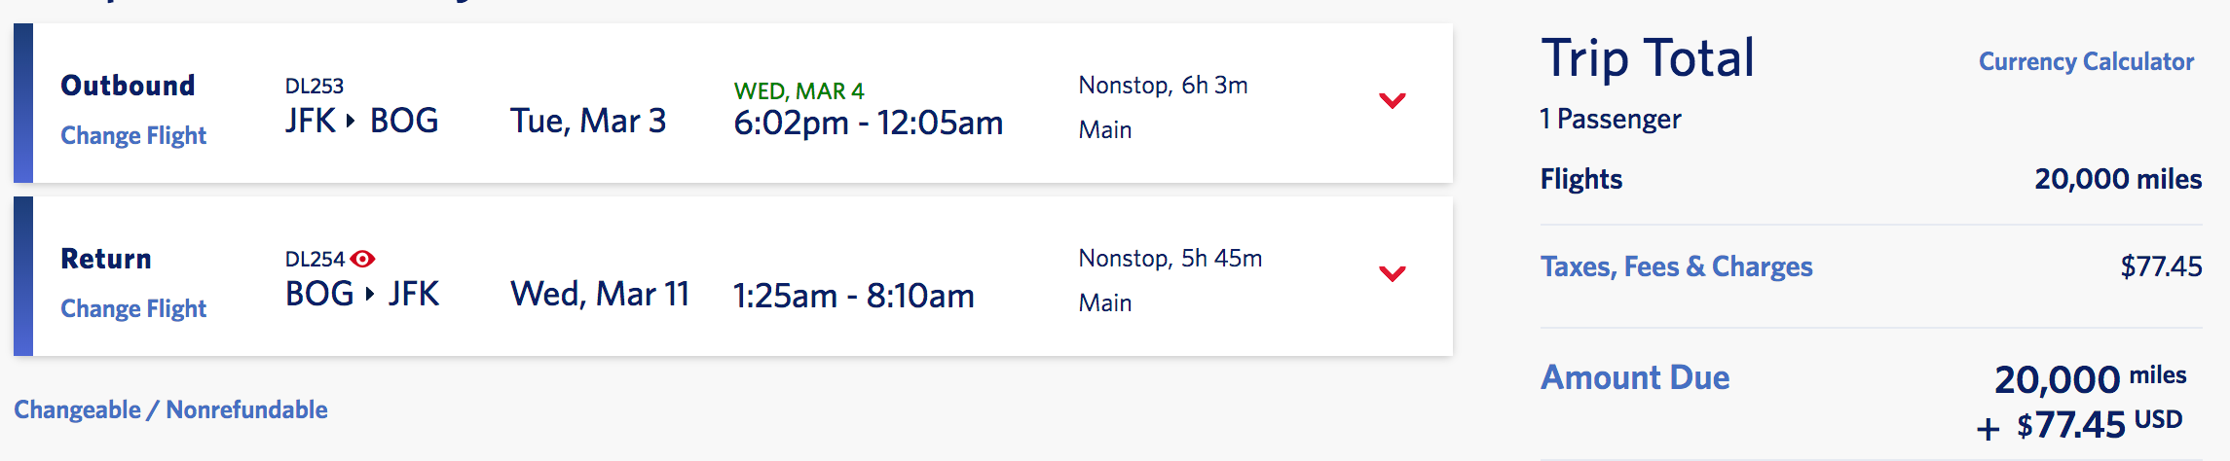The image size is (2230, 461).
Task: Expand the Return flight details chevron
Action: point(1393,273)
